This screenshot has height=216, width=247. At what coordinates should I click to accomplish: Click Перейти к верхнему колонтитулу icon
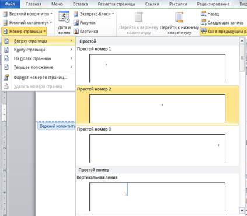pos(138,17)
